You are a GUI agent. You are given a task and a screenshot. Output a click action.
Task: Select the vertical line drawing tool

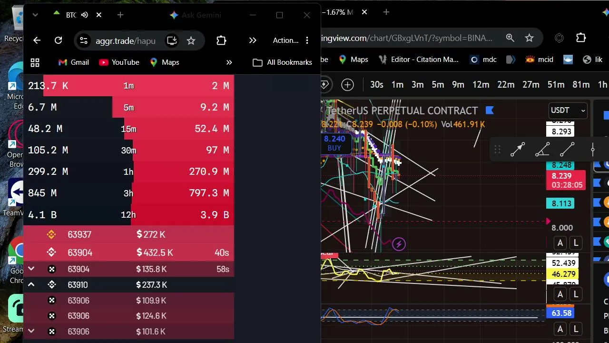click(592, 150)
